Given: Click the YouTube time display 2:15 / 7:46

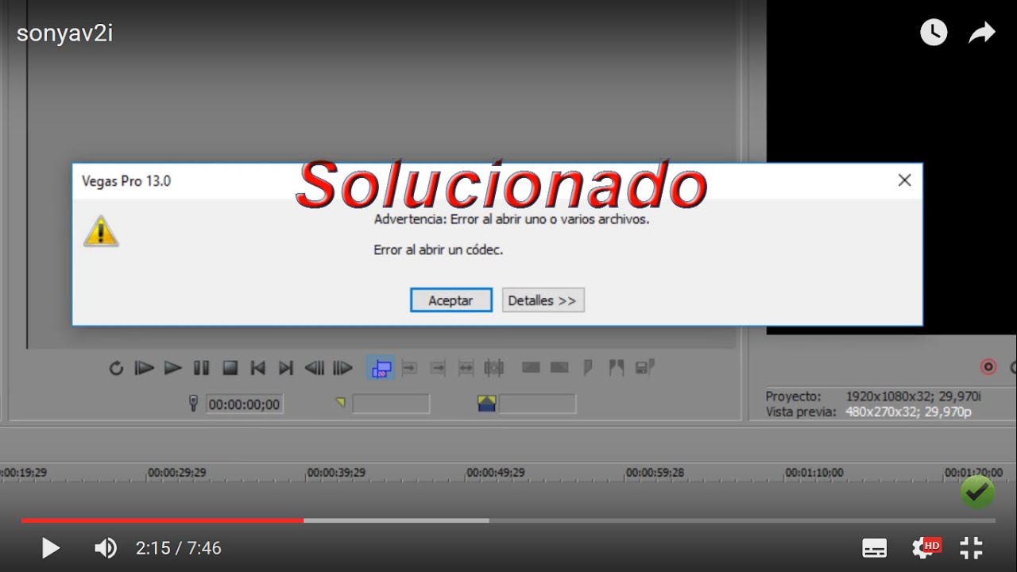Looking at the screenshot, I should [x=179, y=548].
